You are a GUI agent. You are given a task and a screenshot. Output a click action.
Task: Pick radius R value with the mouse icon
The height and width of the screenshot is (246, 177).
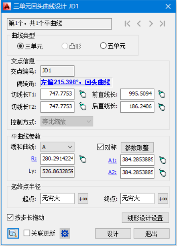pos(83,159)
